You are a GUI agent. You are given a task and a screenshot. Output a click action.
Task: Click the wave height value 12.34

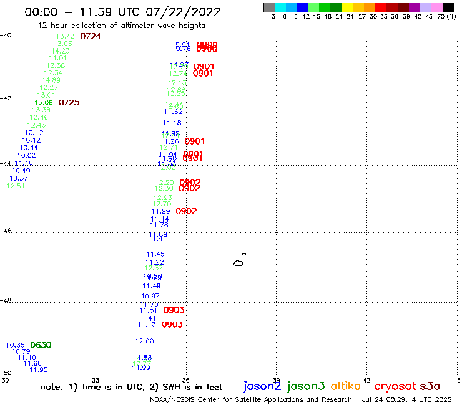pos(53,73)
